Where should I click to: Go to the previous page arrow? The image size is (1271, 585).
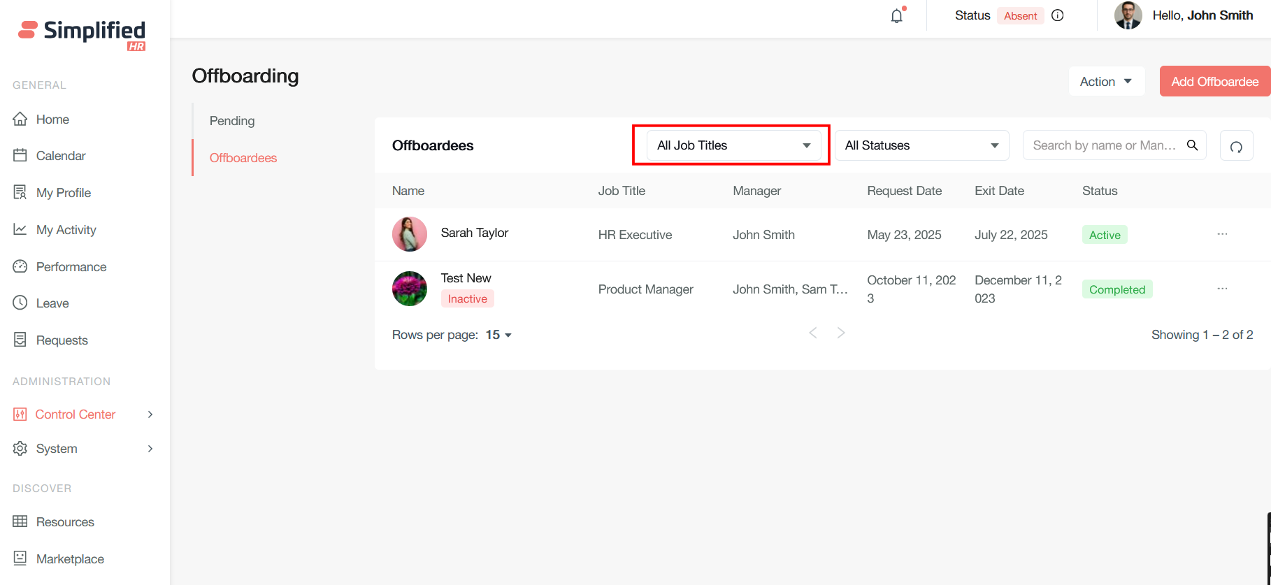point(813,333)
